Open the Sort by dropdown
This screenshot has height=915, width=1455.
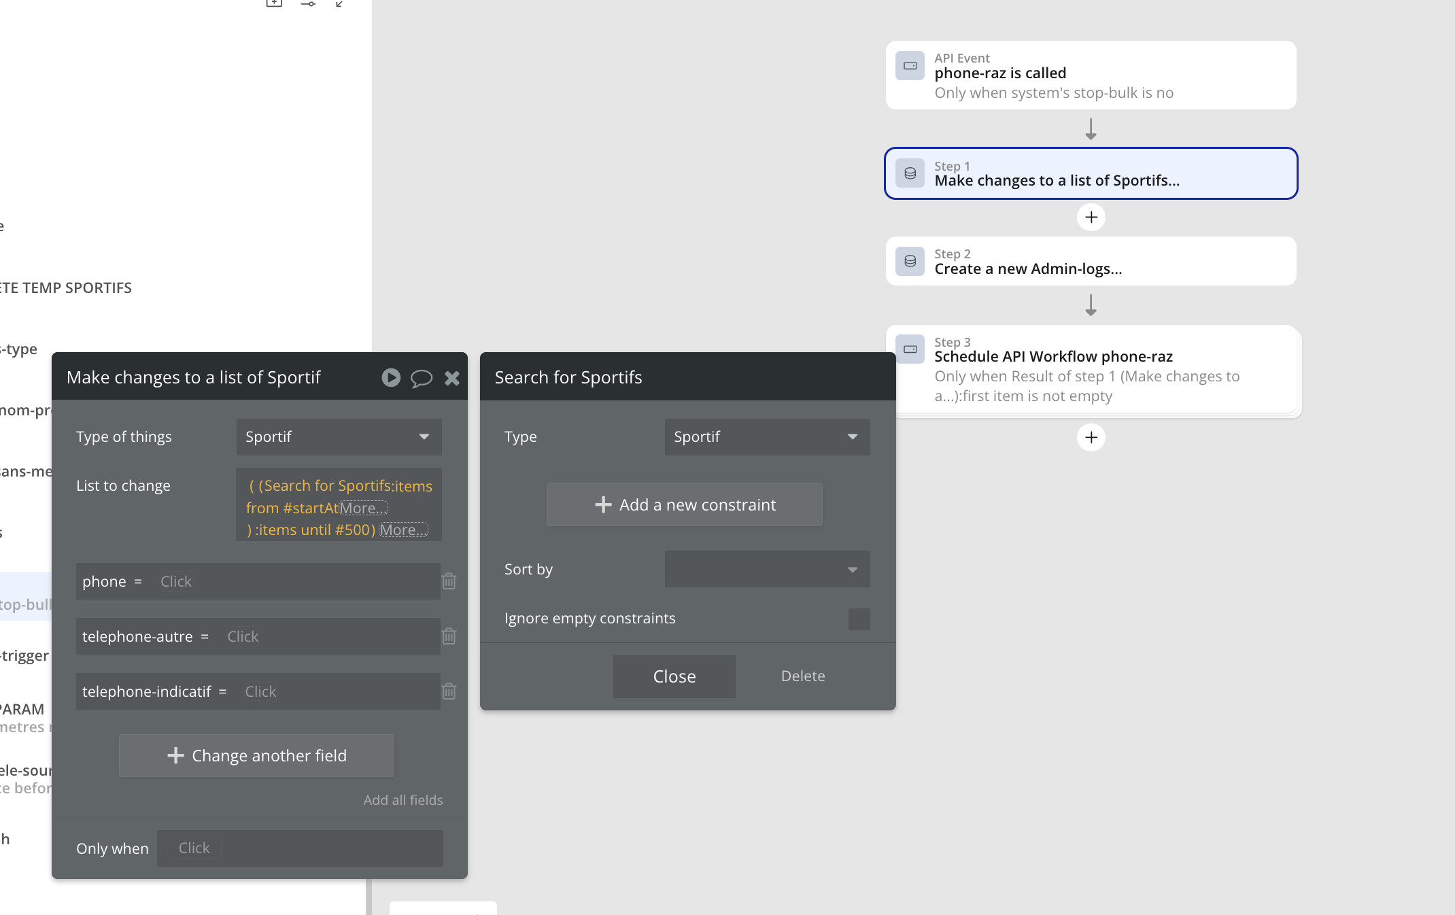[x=767, y=570]
